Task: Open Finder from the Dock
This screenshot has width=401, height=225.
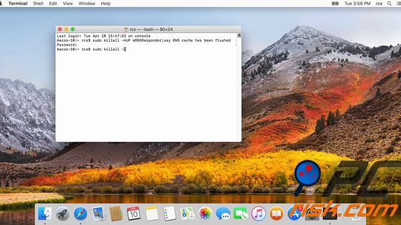Action: click(44, 214)
